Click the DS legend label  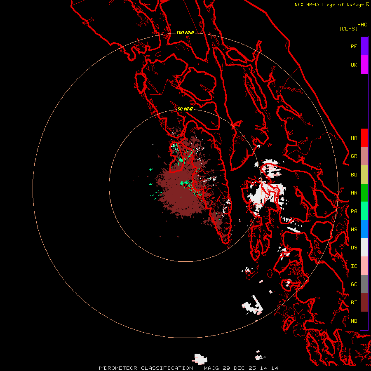click(x=354, y=248)
